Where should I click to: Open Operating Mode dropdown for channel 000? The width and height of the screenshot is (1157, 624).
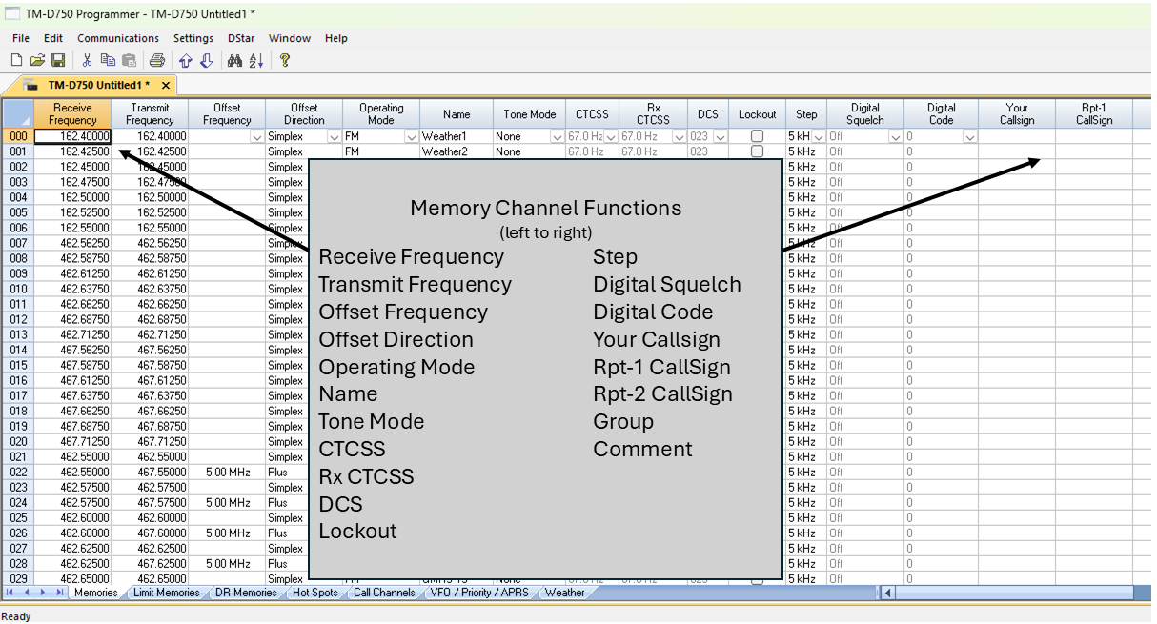coord(411,137)
